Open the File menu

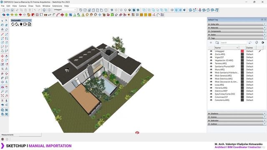[x=3, y=6]
